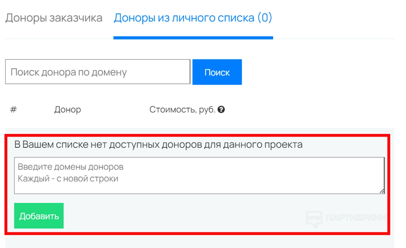406x248 pixels.
Task: Click the blue underline beneath the active tab
Action: click(x=193, y=38)
